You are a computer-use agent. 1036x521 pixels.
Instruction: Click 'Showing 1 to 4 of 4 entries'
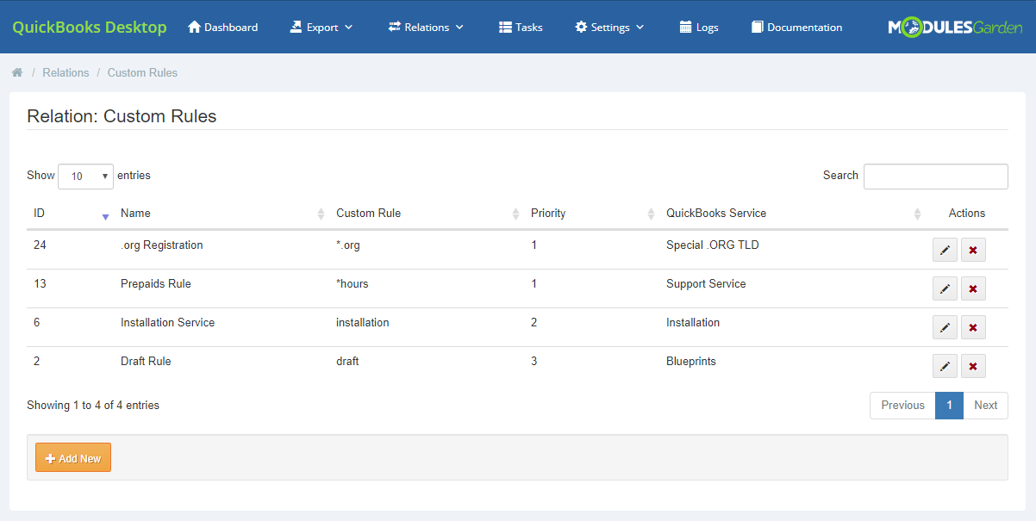click(93, 406)
